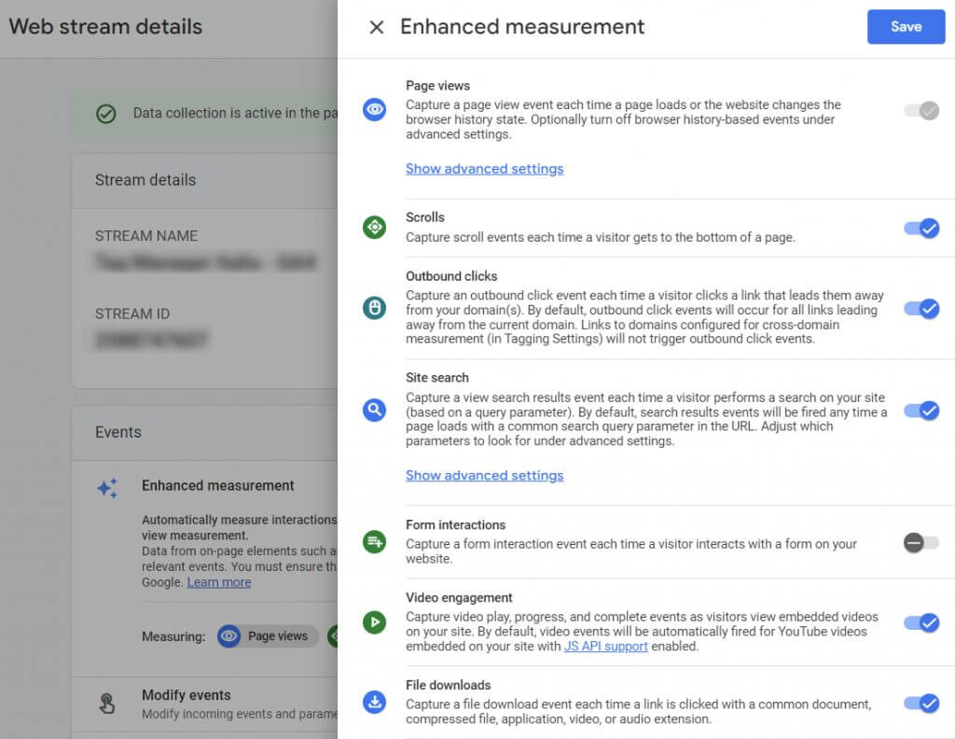The image size is (955, 739).
Task: Enable the Form interactions toggle
Action: [x=921, y=542]
